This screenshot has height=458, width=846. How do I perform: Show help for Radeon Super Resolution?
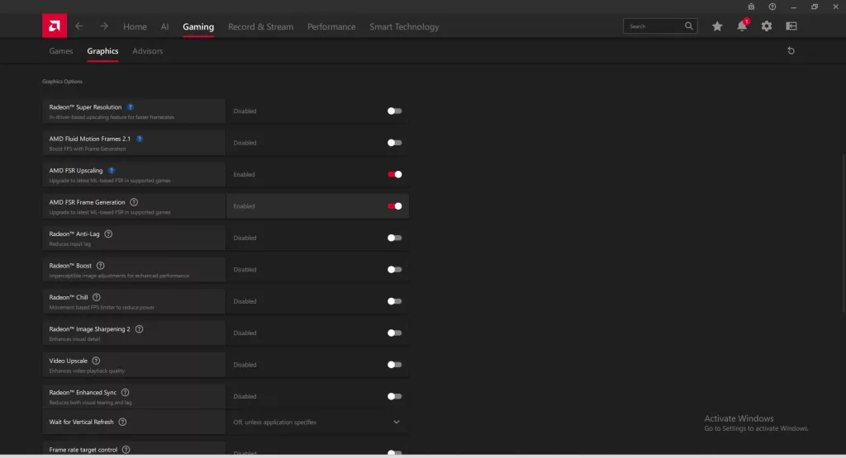pos(130,107)
